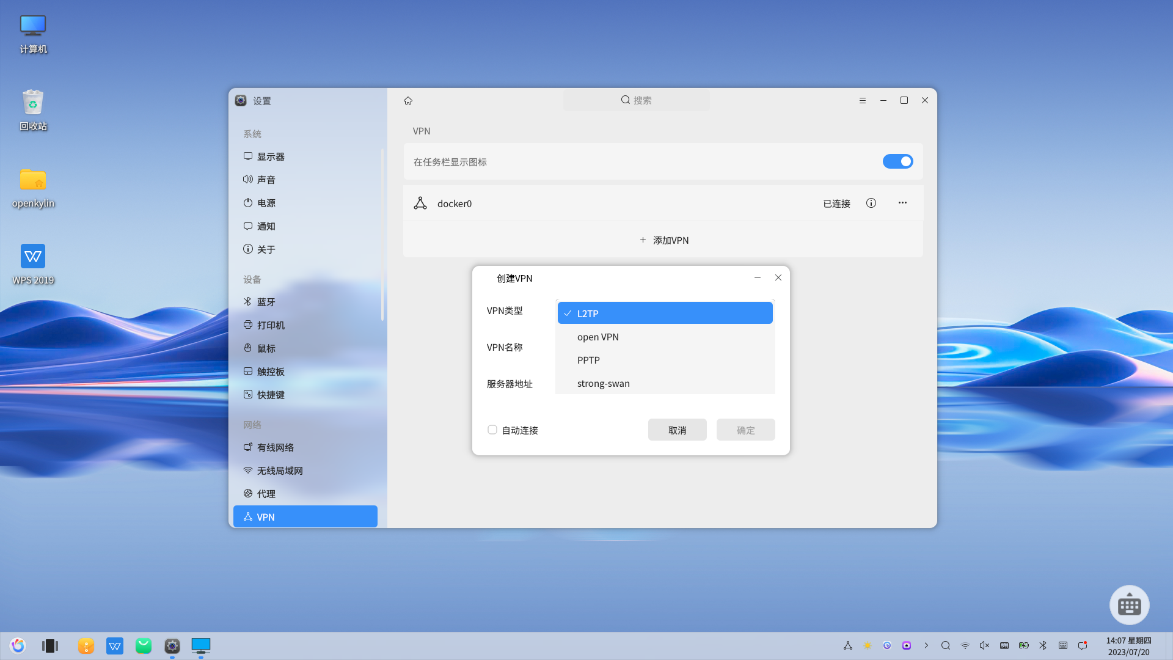Select VPN in the sidebar
This screenshot has width=1173, height=660.
[x=305, y=516]
